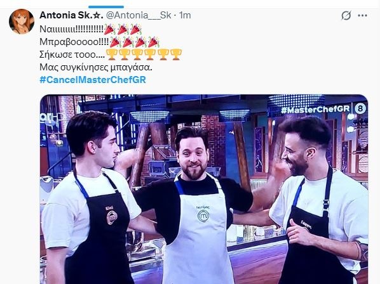This screenshot has height=284, width=389.
Task: Click the tweet line Μας συγκίνησες μπαγάσα.
Action: 96,67
